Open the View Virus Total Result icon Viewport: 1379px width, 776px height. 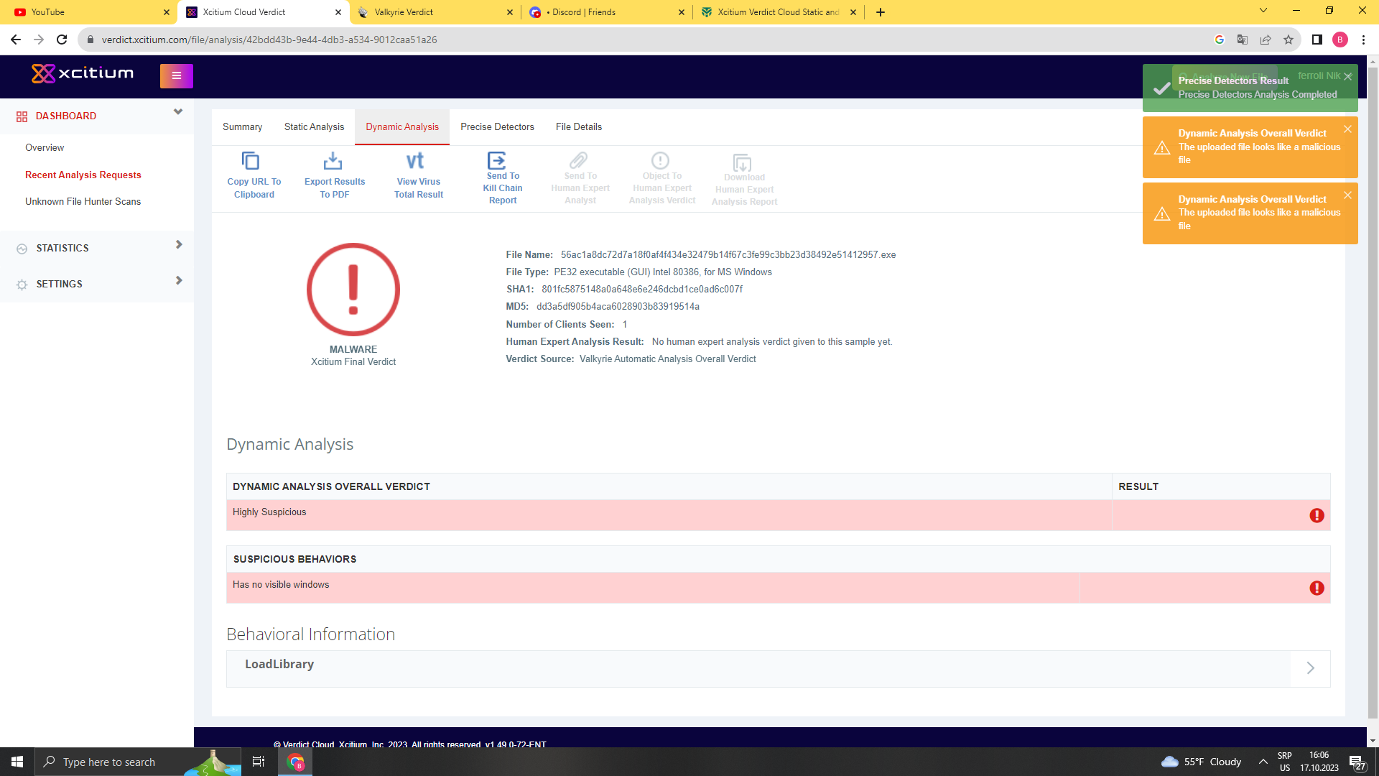[x=415, y=161]
